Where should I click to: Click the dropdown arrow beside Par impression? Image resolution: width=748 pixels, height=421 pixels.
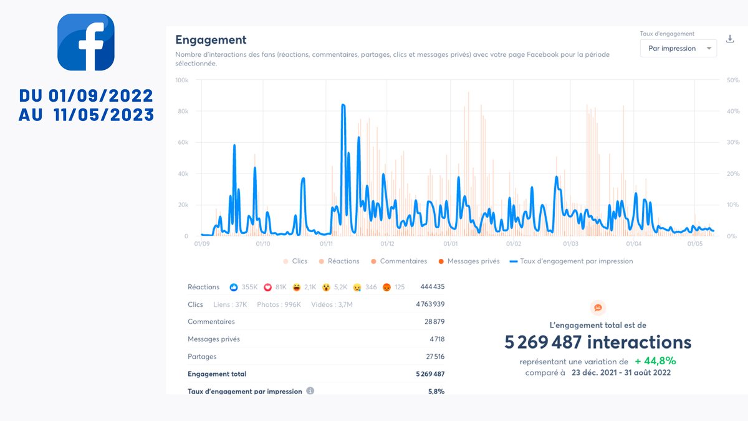pos(708,48)
